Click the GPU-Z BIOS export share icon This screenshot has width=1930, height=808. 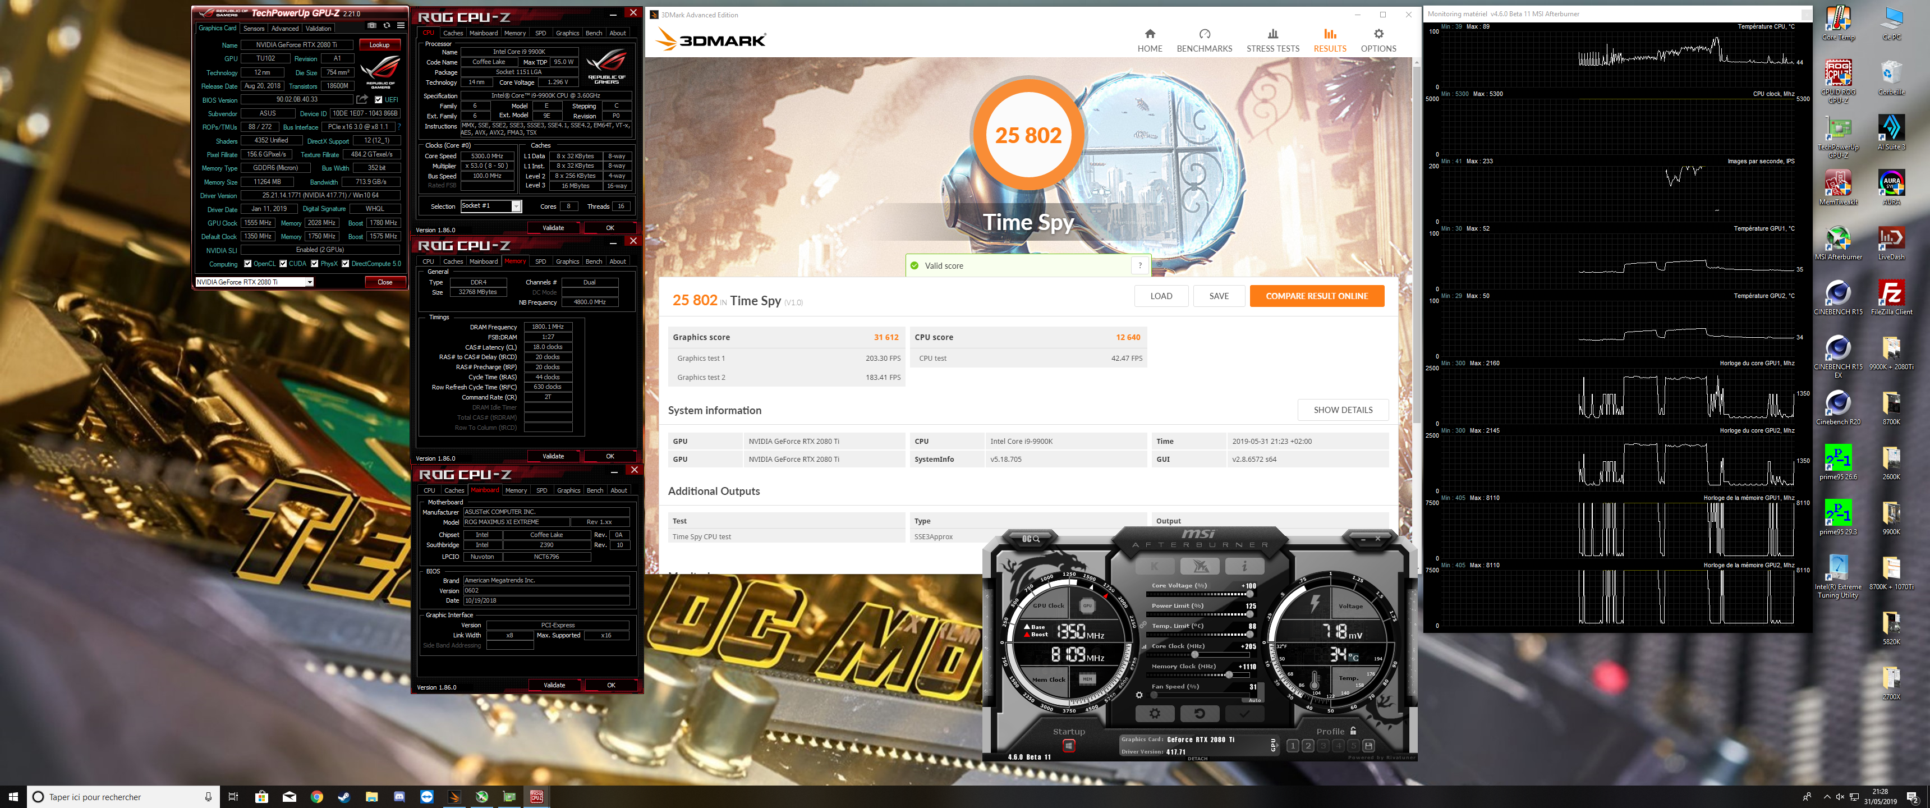click(362, 100)
